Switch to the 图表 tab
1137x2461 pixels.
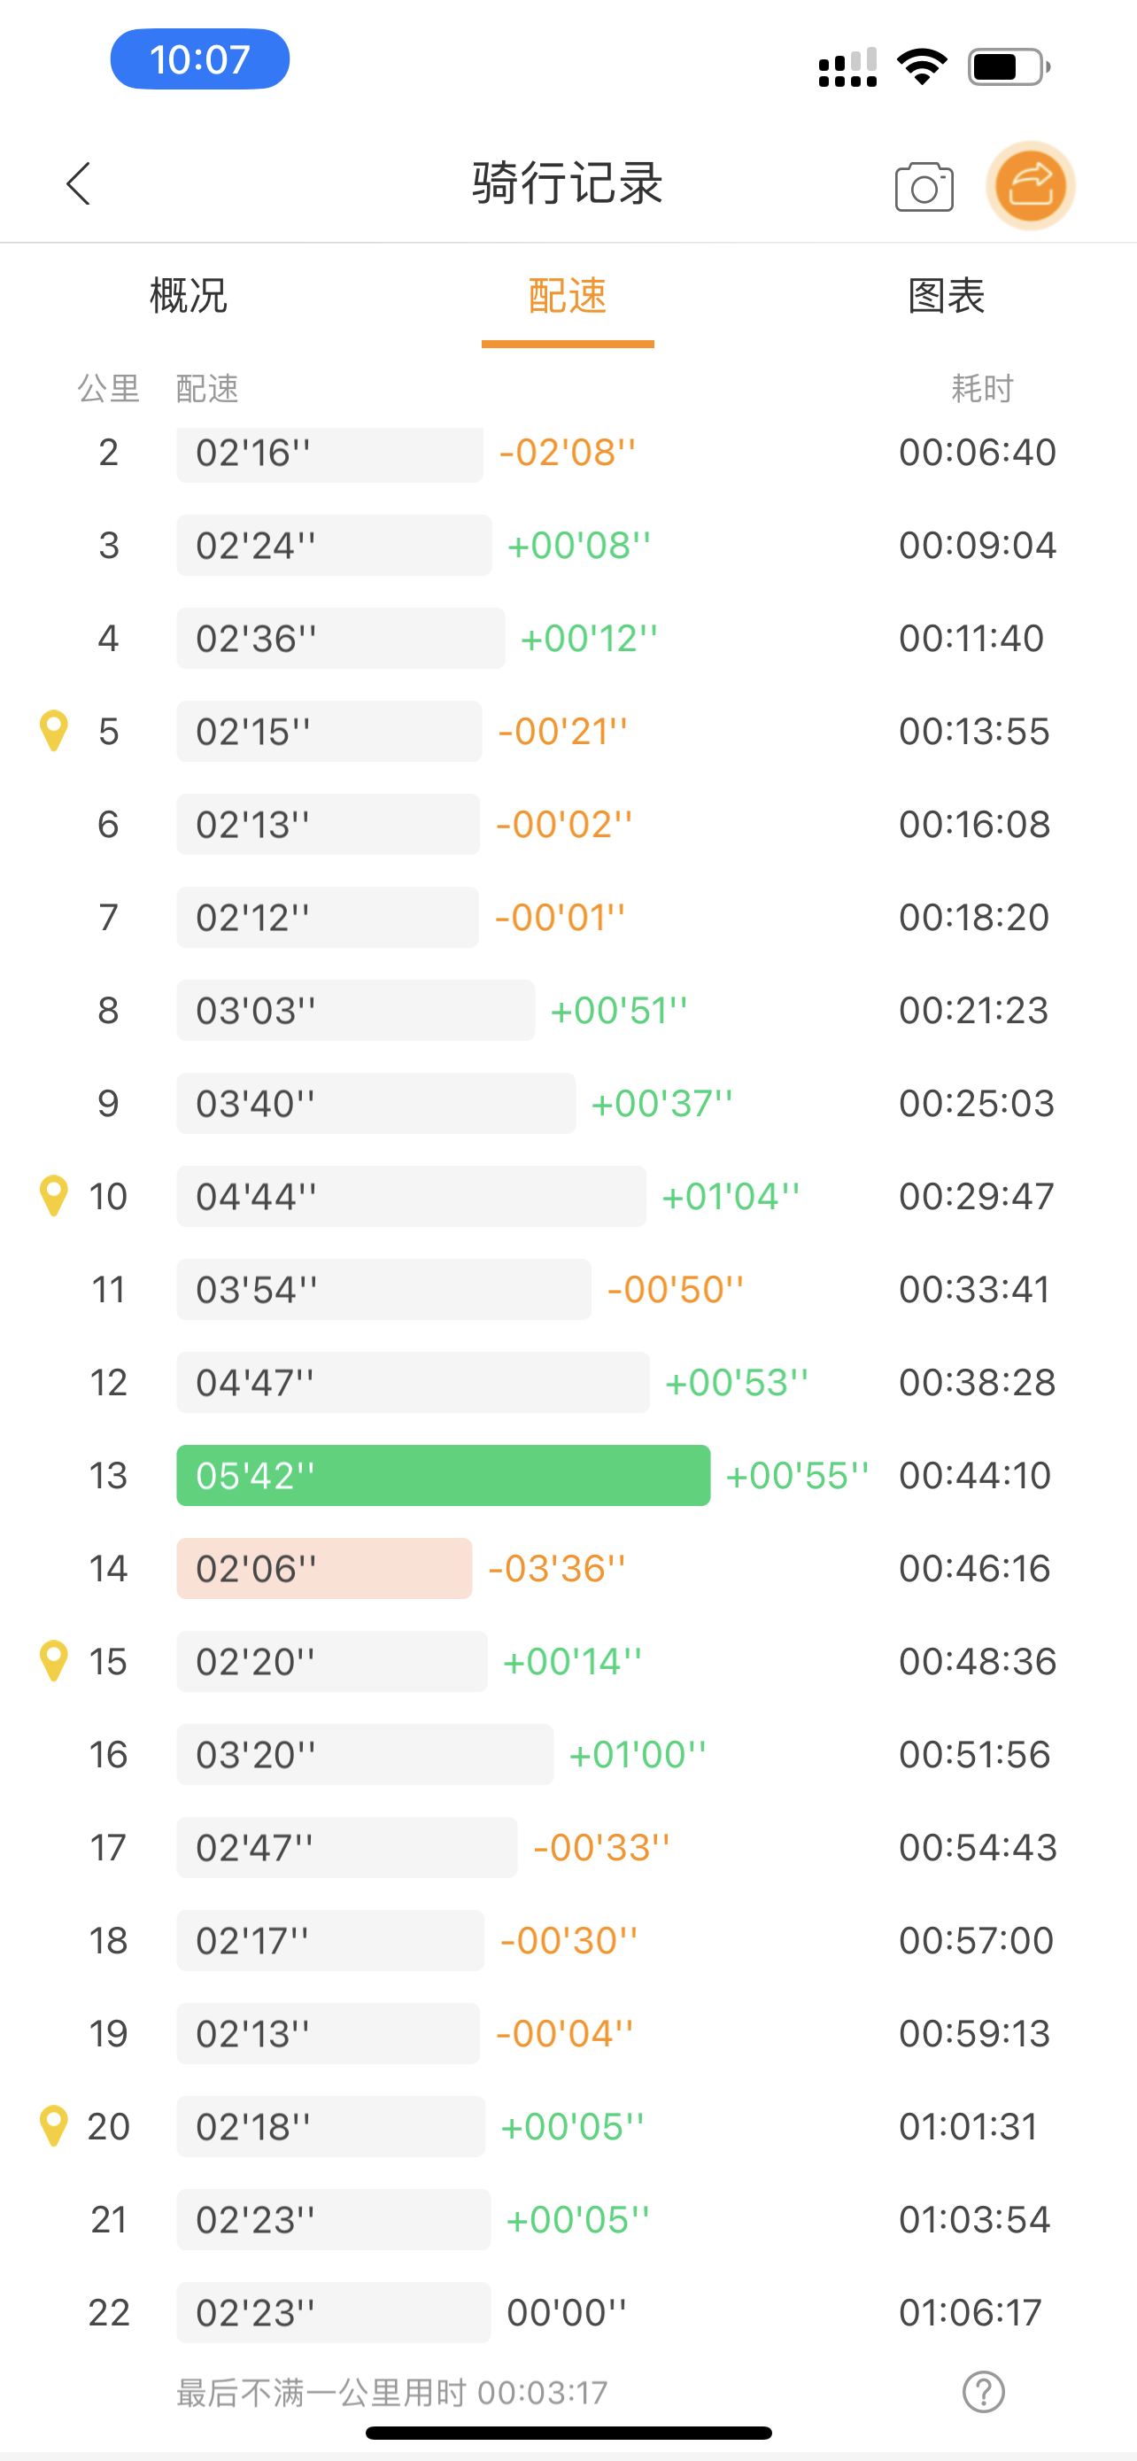coord(946,295)
